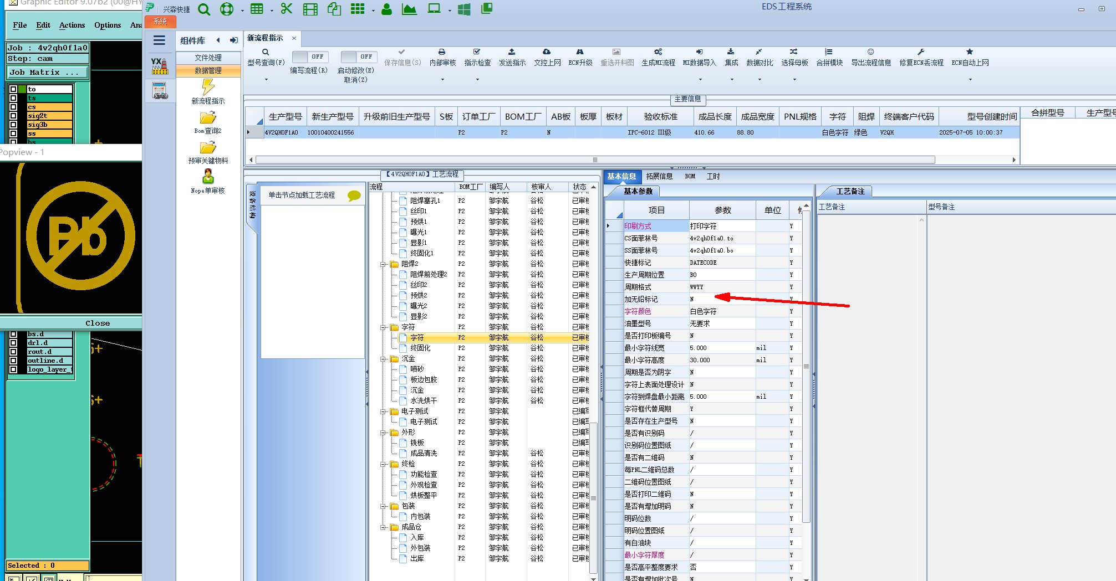Open dropdown arrow under 数据对比
Image resolution: width=1116 pixels, height=581 pixels.
coord(760,80)
